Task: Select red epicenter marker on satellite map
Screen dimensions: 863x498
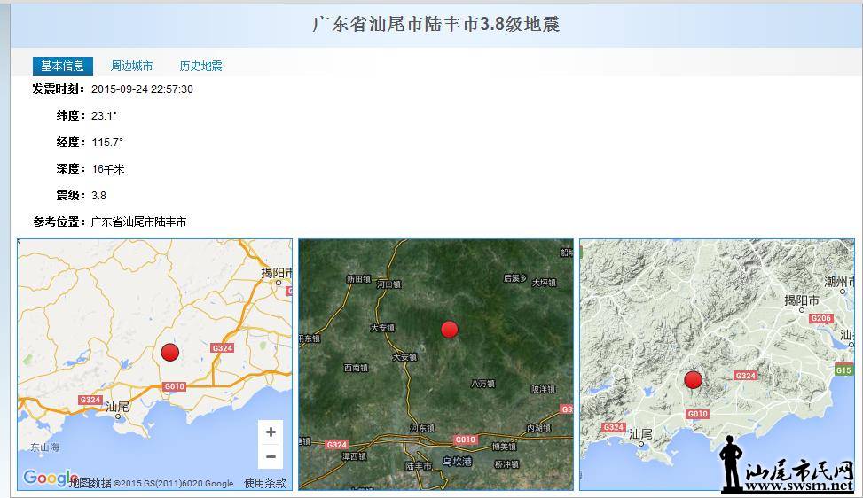Action: (x=450, y=330)
